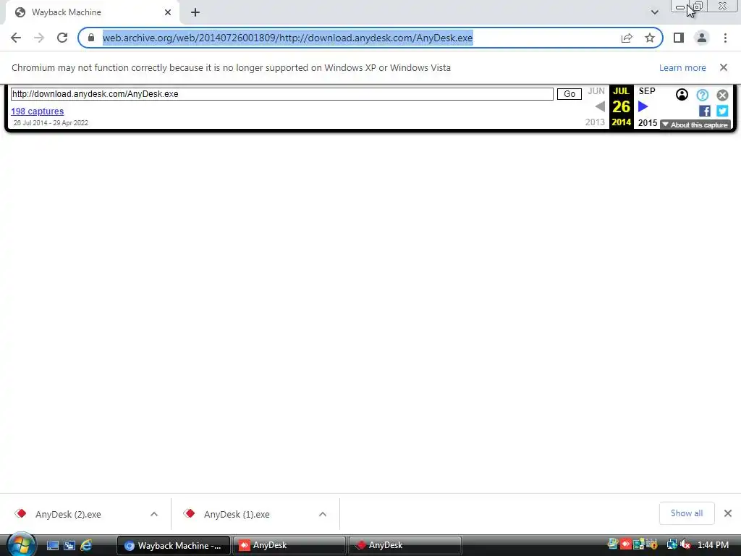Open a new tab

(x=195, y=12)
